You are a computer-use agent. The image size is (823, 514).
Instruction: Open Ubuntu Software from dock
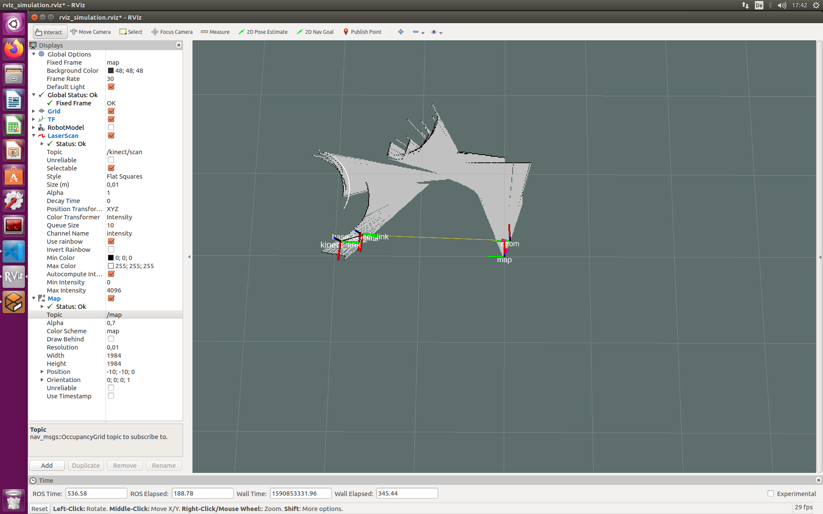click(x=14, y=176)
